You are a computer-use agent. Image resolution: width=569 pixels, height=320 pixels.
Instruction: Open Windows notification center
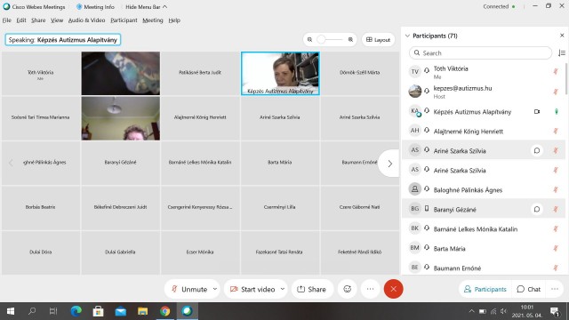pyautogui.click(x=555, y=311)
